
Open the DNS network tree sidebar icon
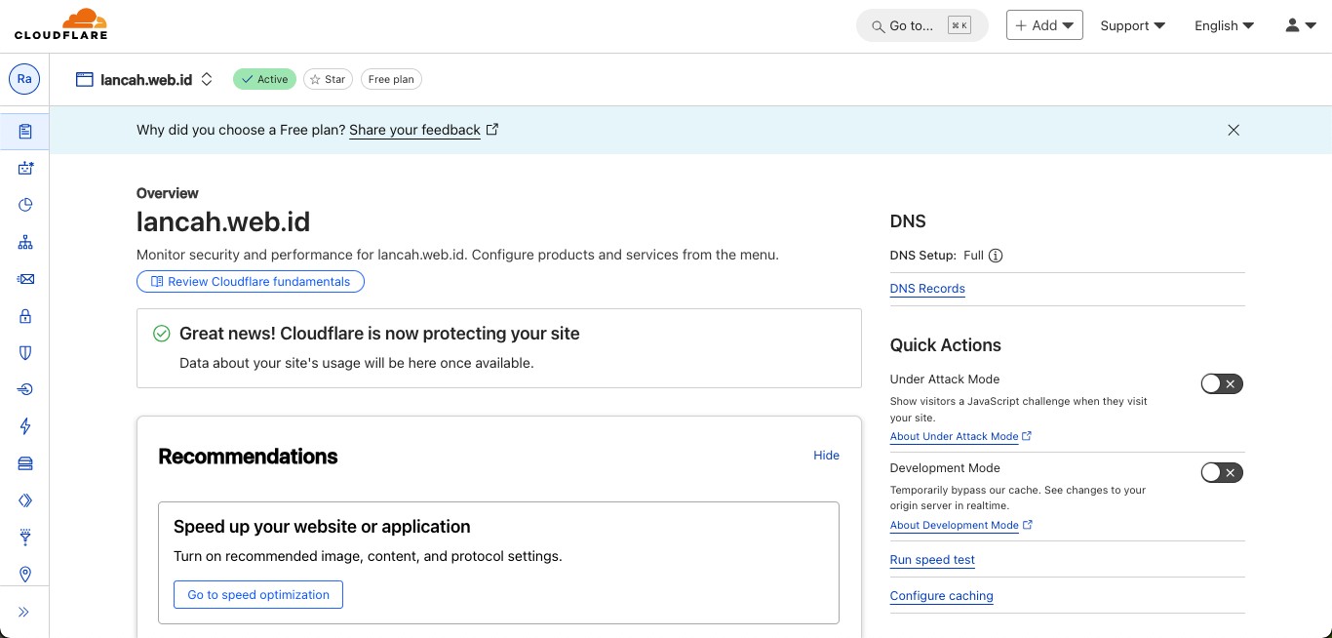pyautogui.click(x=25, y=242)
